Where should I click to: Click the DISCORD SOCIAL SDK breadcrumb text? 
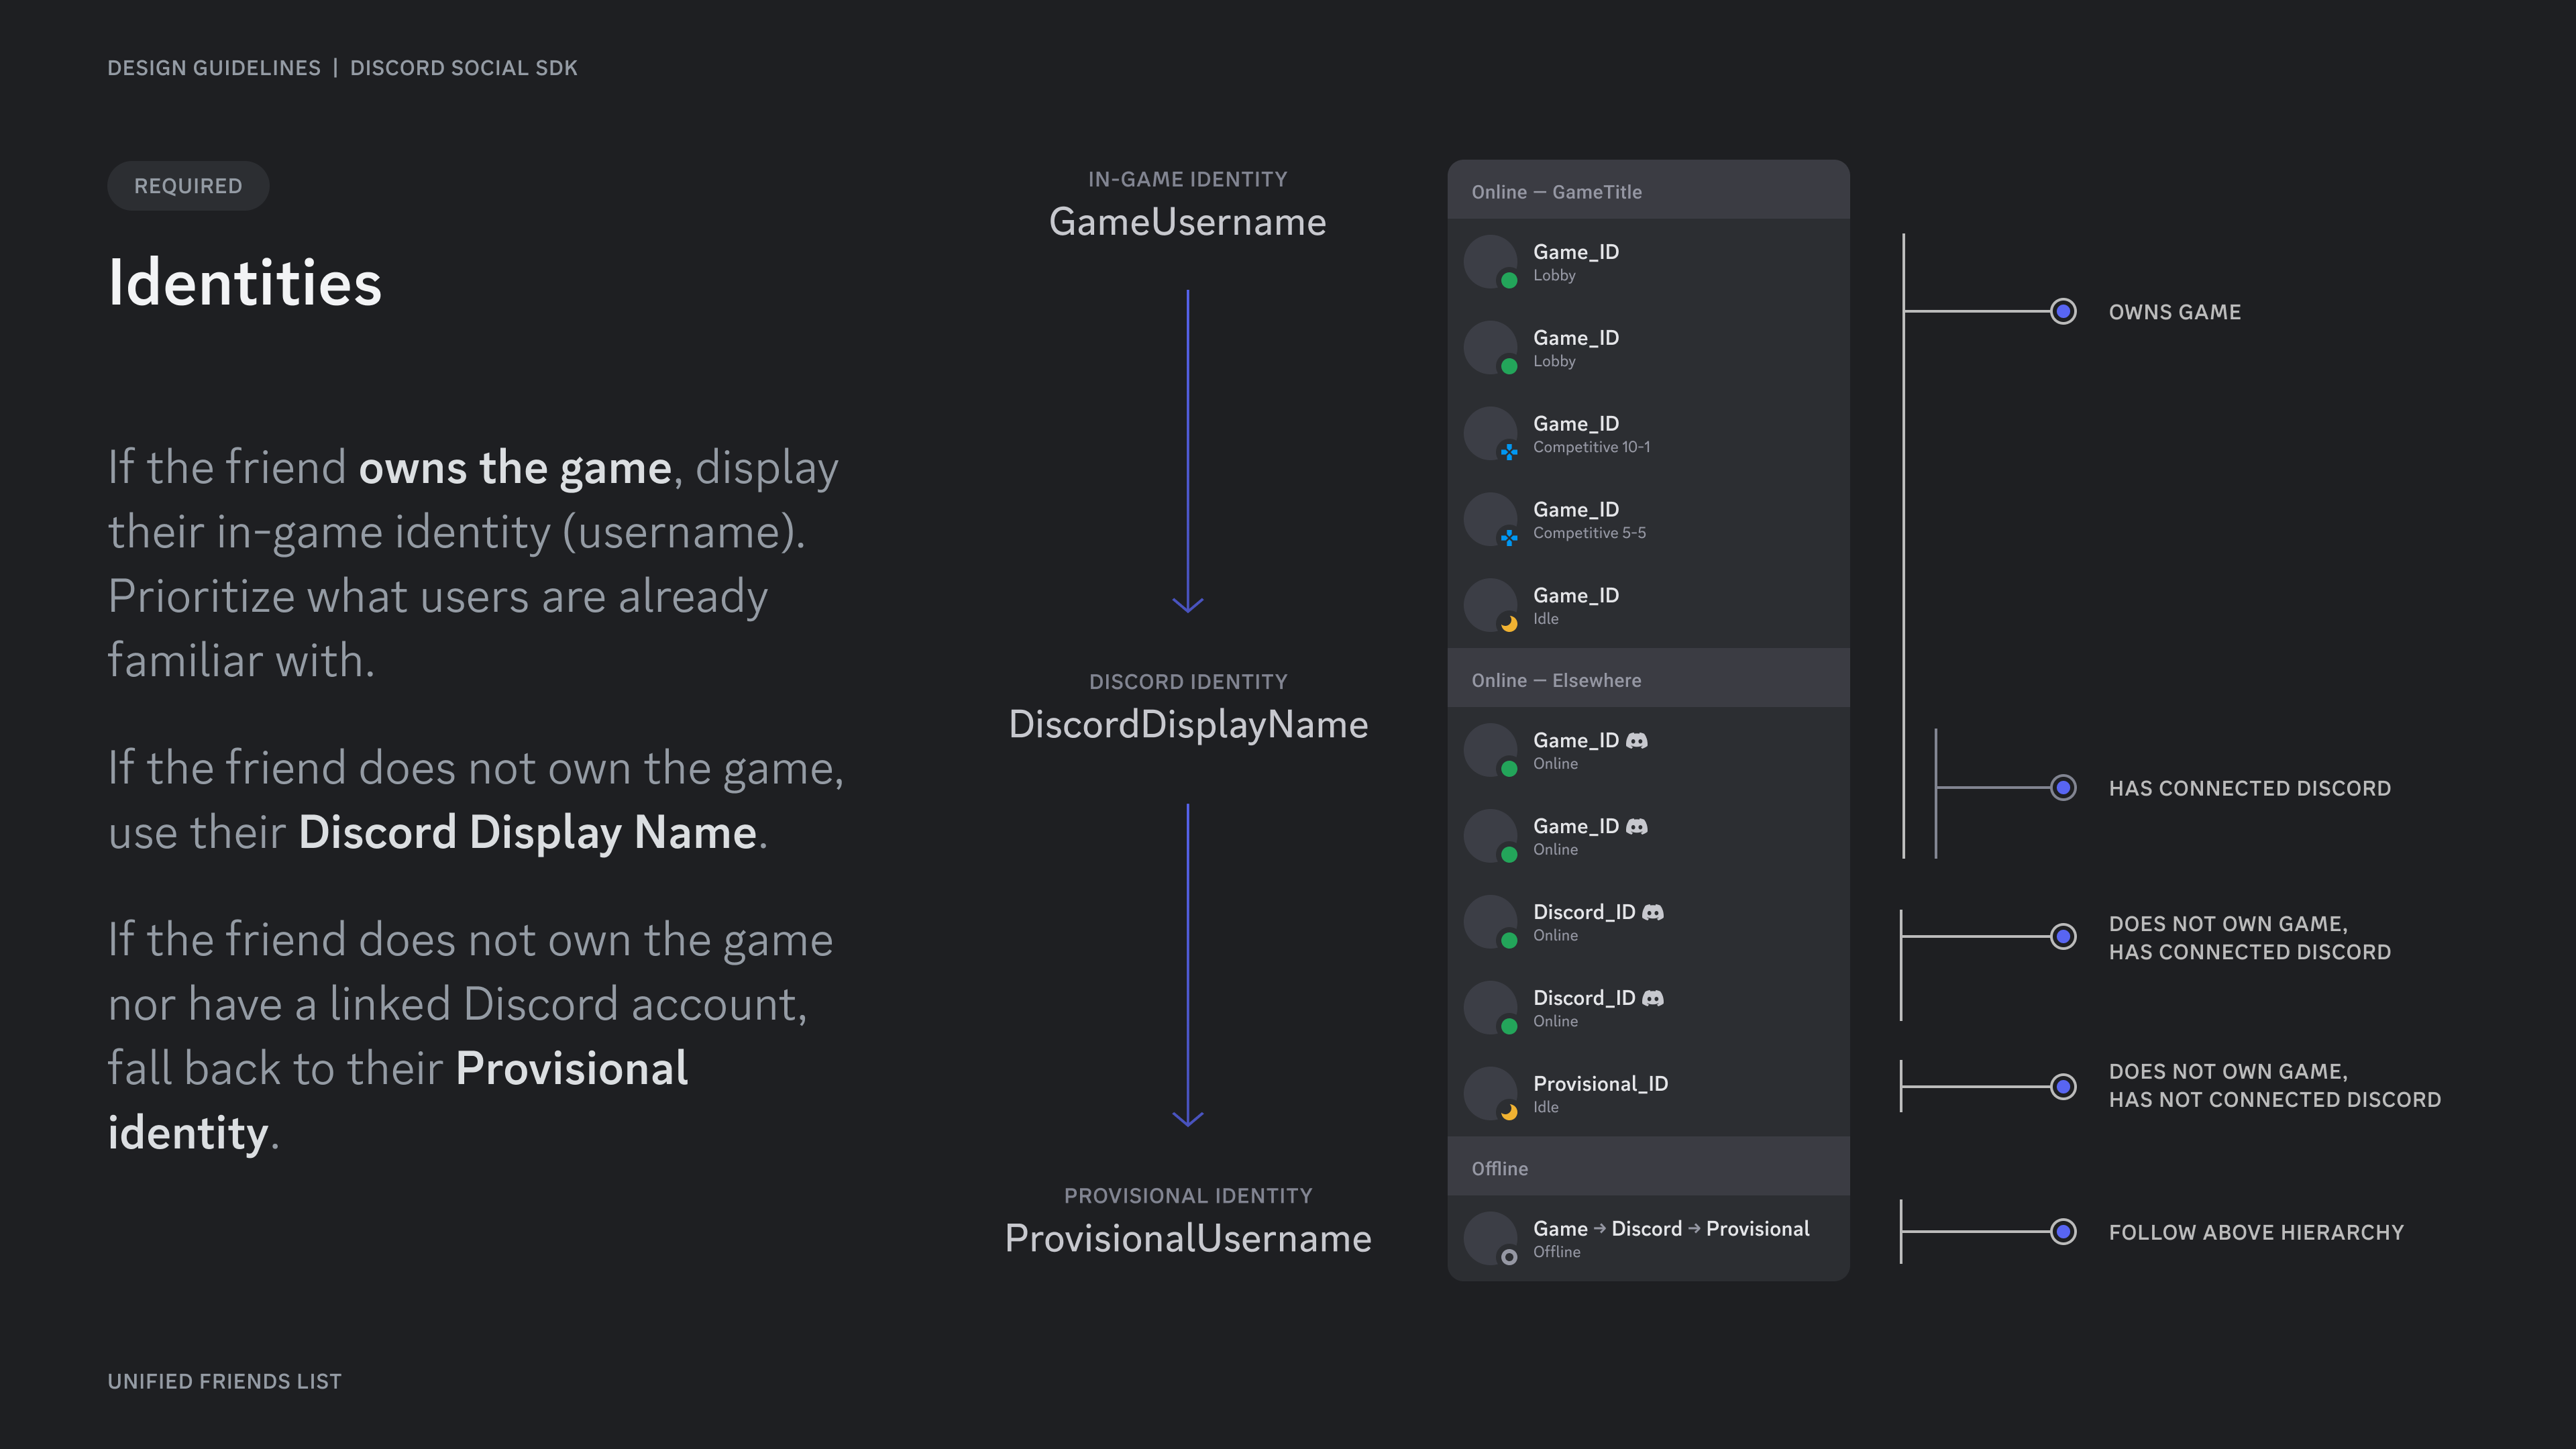coord(463,68)
